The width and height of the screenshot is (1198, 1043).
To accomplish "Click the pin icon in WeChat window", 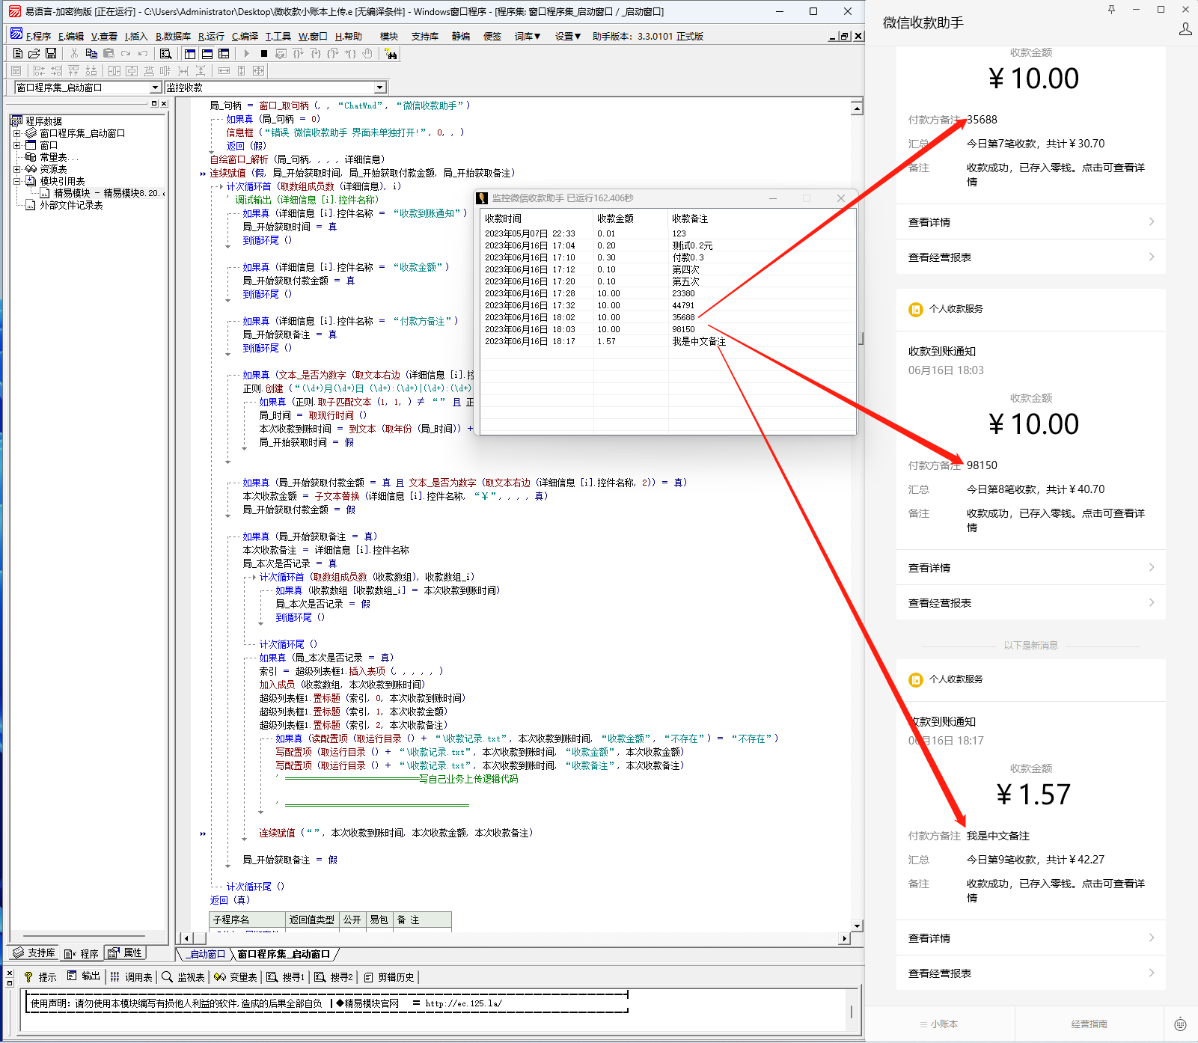I will coord(1111,10).
